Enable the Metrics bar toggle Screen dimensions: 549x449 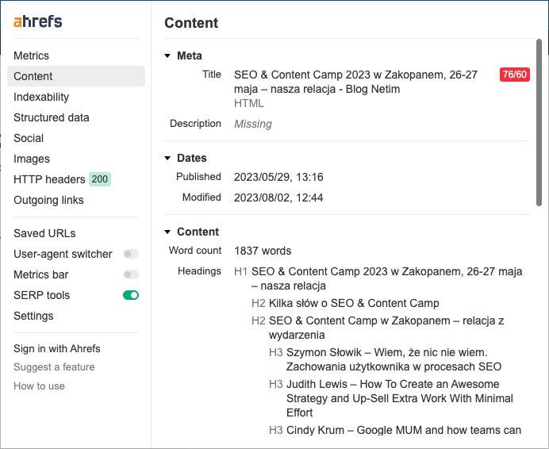131,274
